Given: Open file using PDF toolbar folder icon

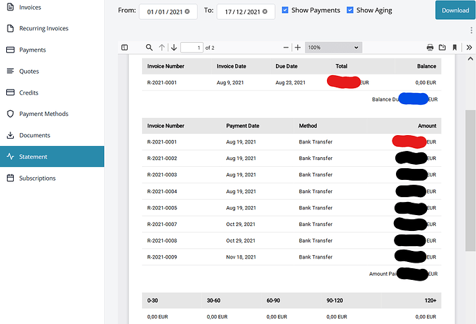Looking at the screenshot, I should click(x=442, y=48).
